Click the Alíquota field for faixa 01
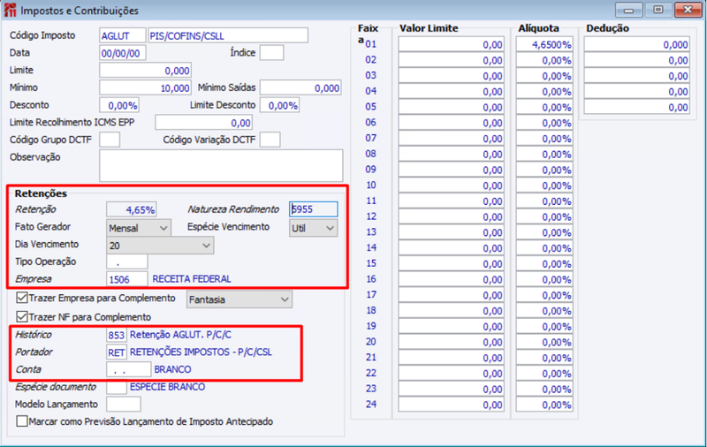The width and height of the screenshot is (707, 447). click(x=544, y=44)
